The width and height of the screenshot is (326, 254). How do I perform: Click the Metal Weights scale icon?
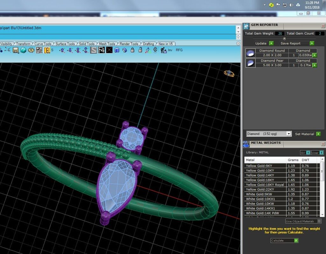click(x=246, y=144)
